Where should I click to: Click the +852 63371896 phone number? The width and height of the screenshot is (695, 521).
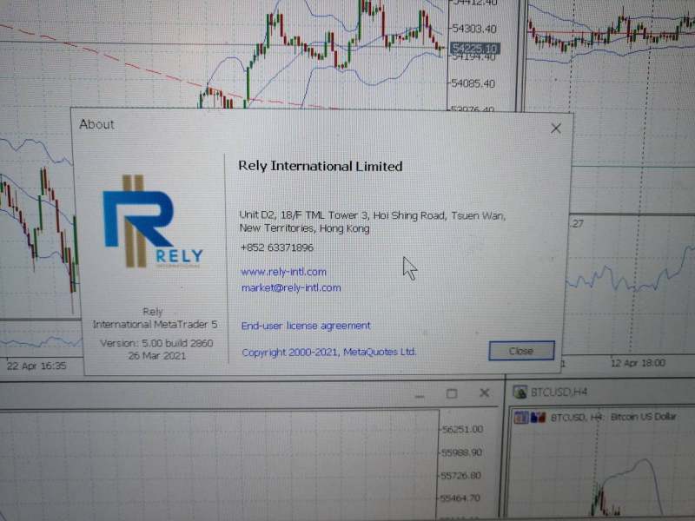(x=276, y=247)
